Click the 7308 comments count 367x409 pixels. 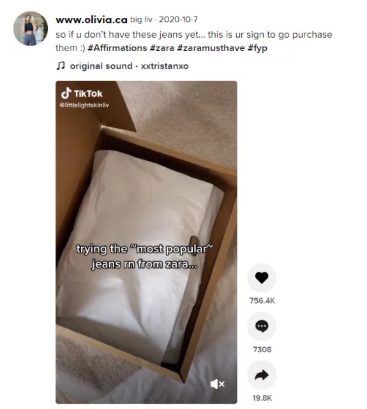coord(262,350)
